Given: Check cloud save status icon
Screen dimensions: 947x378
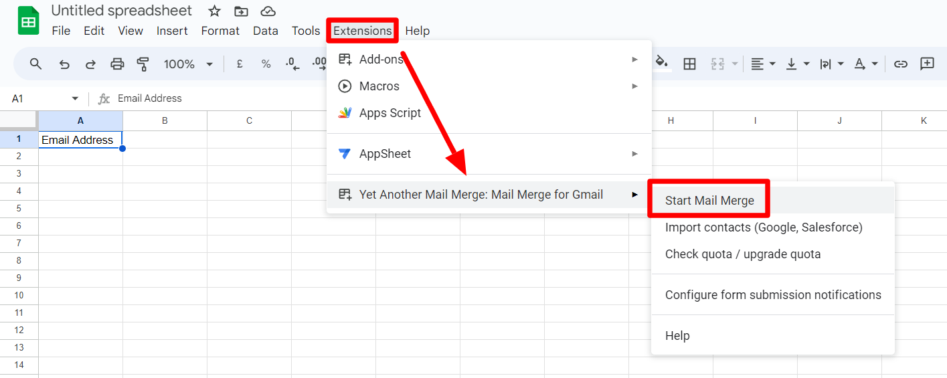Looking at the screenshot, I should click(268, 11).
